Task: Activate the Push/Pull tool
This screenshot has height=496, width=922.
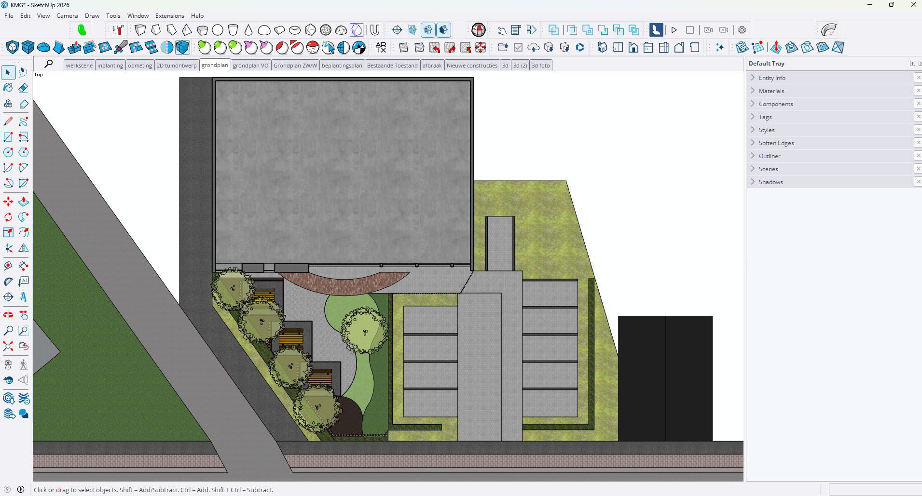Action: point(23,201)
